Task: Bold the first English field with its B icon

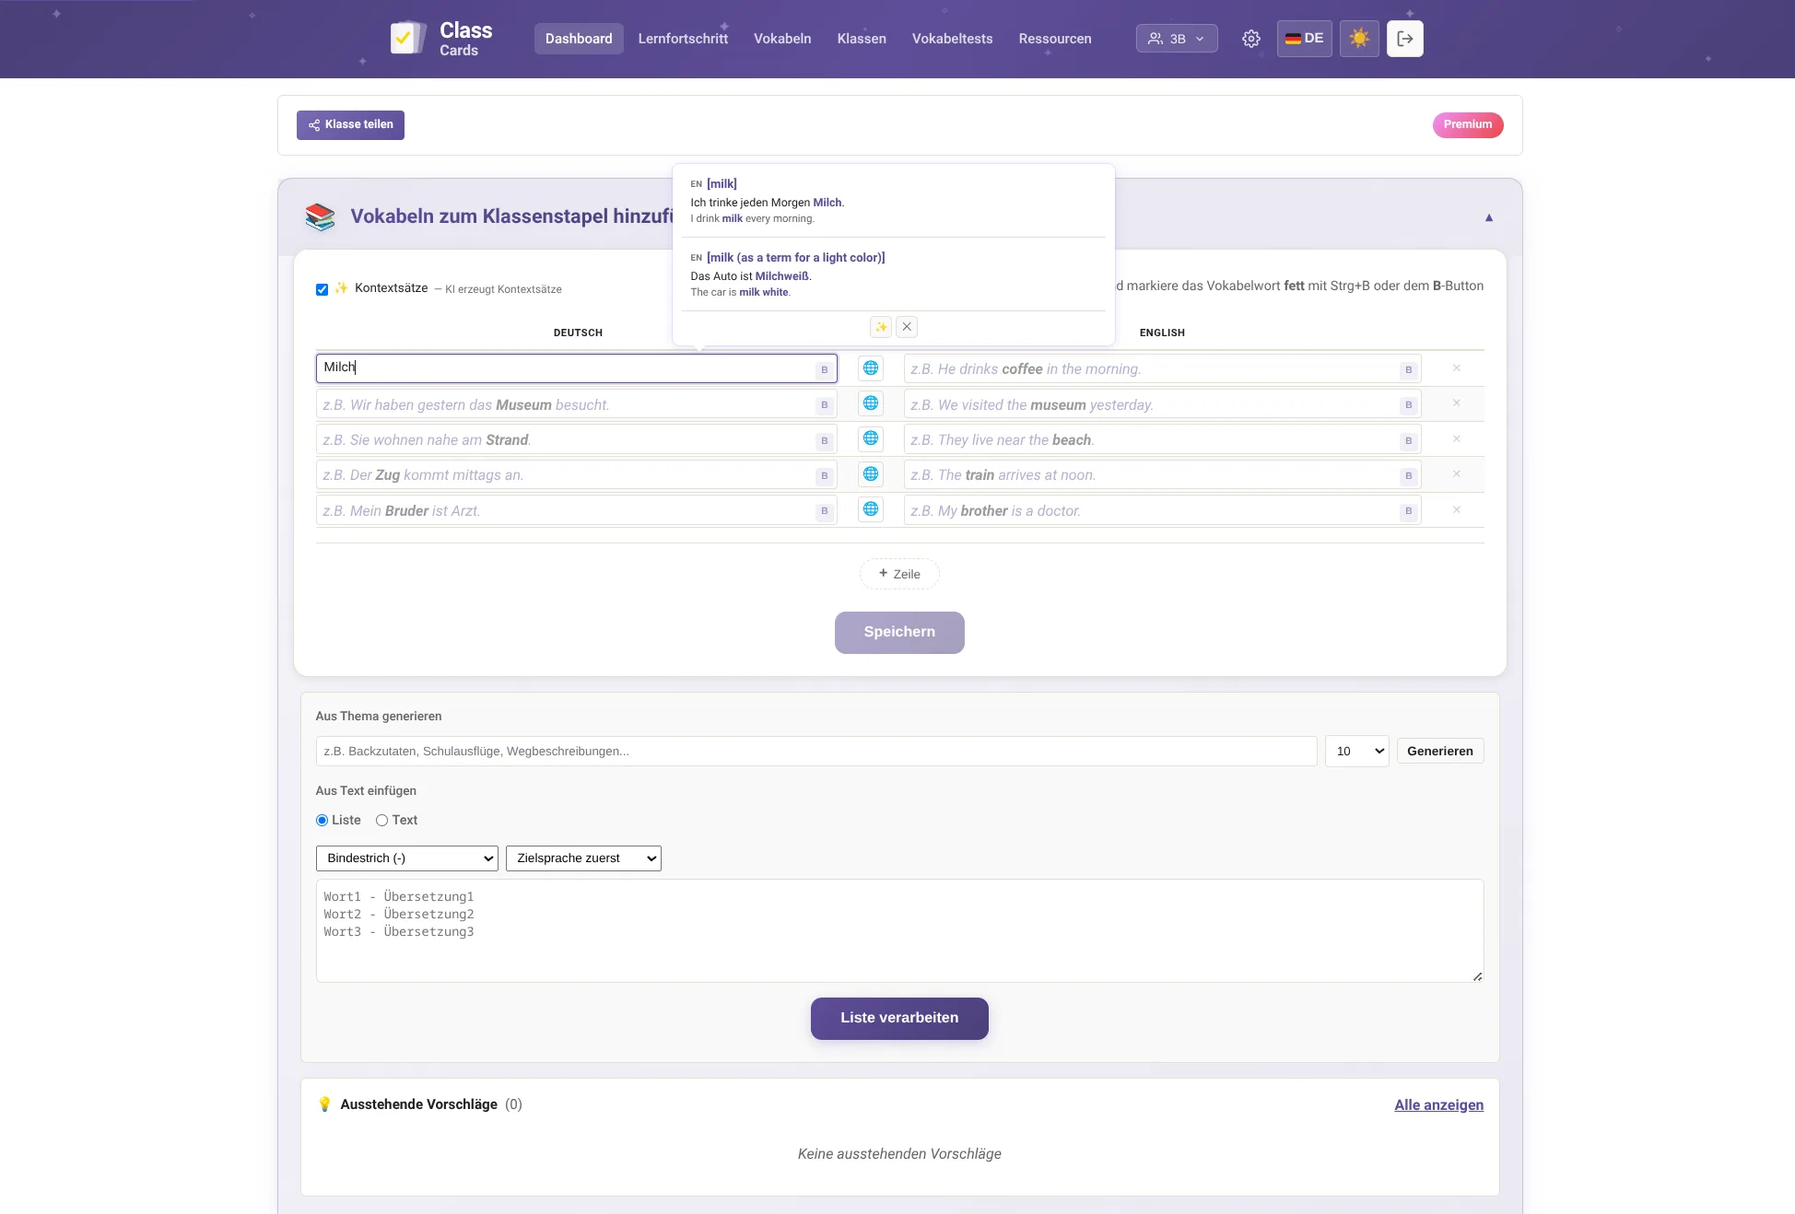Action: tap(1408, 369)
